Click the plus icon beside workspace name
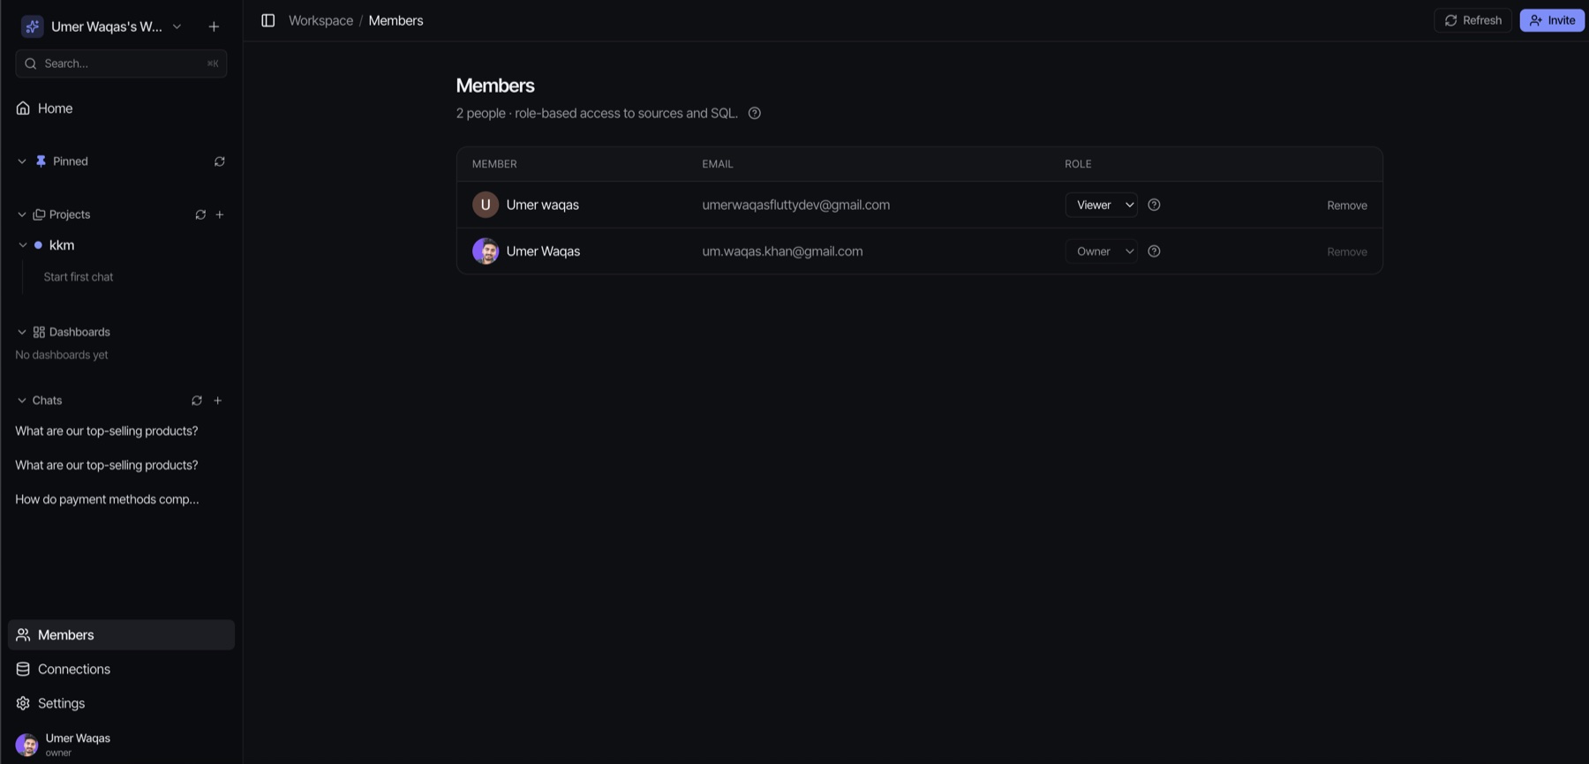 point(214,26)
